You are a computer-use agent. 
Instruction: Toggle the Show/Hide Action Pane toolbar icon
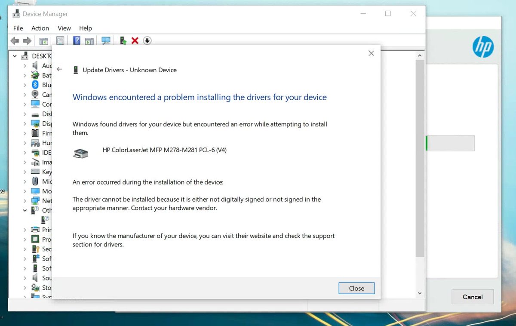pos(89,41)
